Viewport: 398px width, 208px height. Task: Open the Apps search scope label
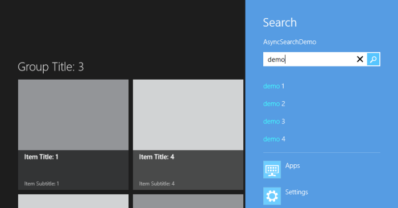(292, 165)
